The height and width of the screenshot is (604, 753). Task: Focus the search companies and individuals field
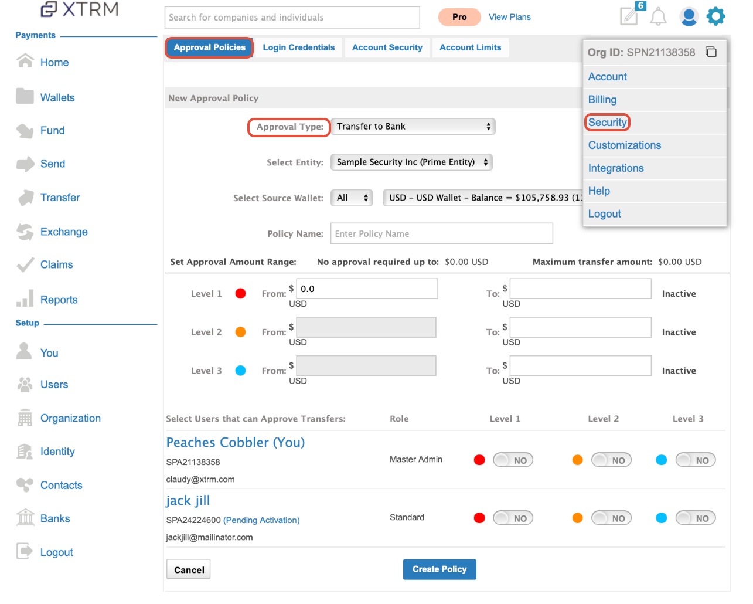click(292, 18)
